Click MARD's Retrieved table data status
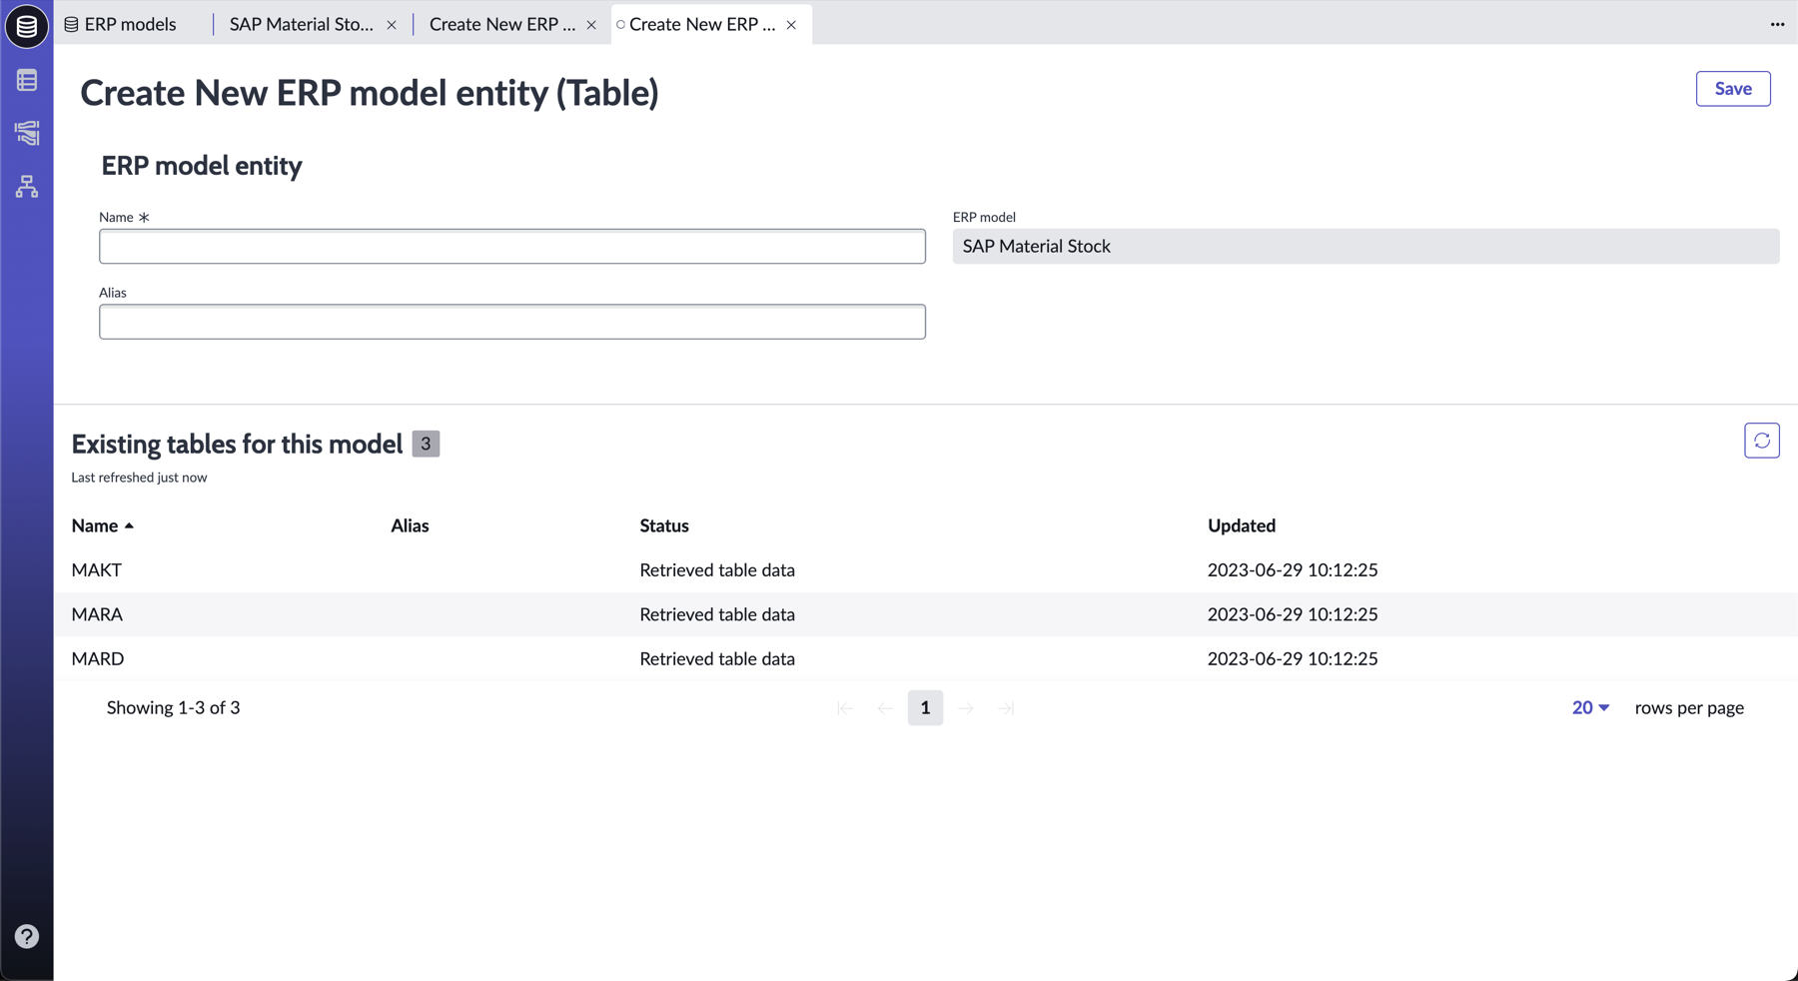 [x=717, y=658]
